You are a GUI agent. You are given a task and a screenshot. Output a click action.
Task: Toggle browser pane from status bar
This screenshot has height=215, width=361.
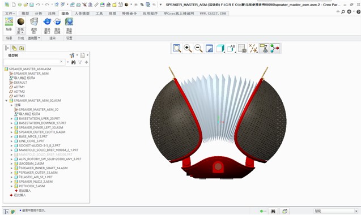coord(12,212)
